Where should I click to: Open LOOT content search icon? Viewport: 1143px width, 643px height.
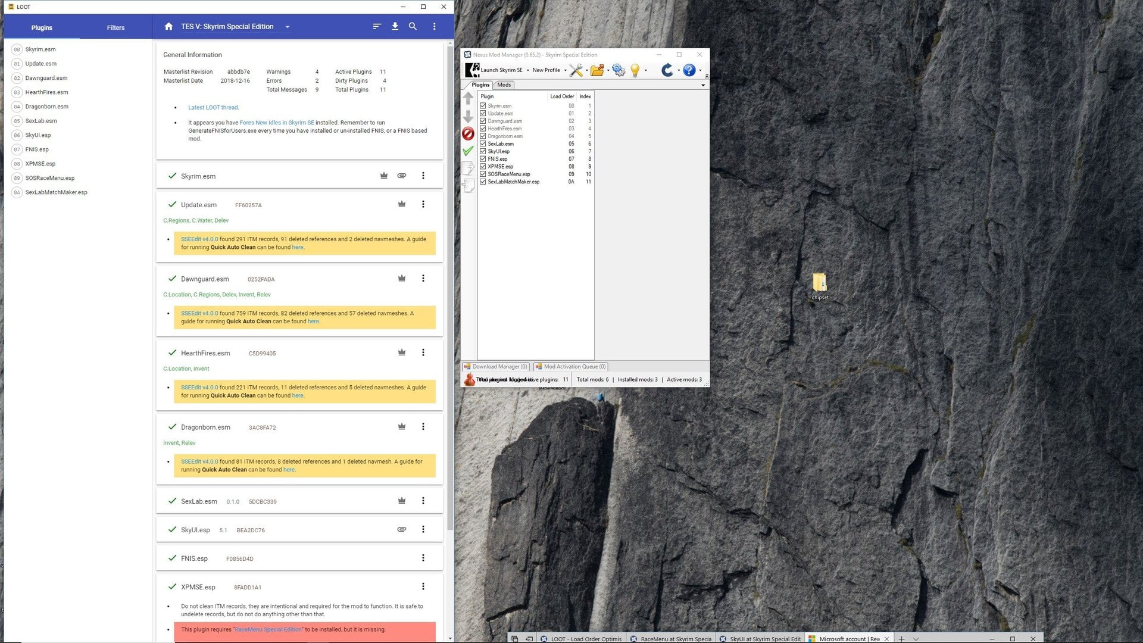click(413, 26)
